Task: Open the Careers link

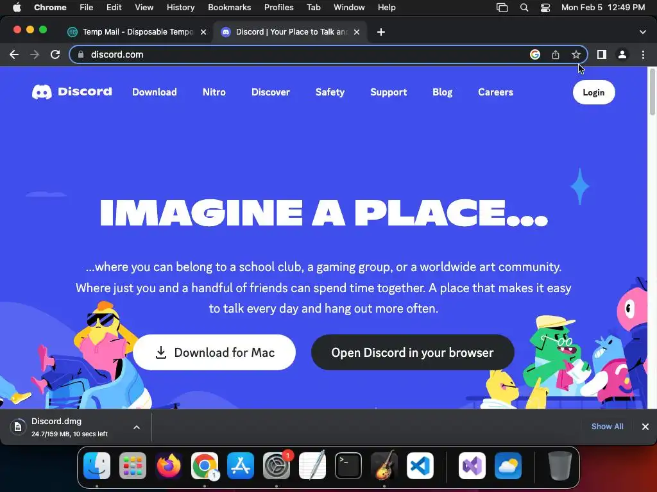Action: (496, 92)
